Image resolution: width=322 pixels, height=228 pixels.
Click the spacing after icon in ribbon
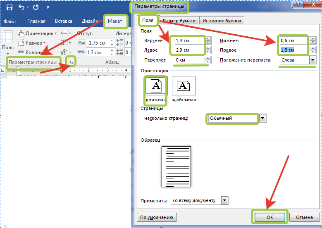click(119, 52)
